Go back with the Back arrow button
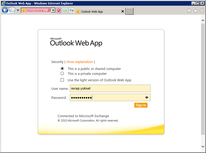 pyautogui.click(x=5, y=10)
